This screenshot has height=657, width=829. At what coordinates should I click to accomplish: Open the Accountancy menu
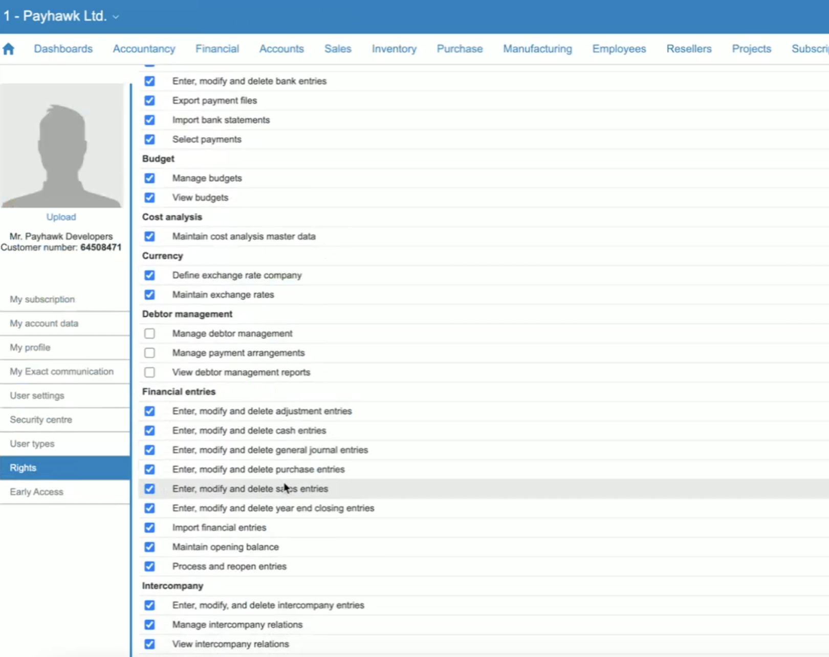pos(144,49)
